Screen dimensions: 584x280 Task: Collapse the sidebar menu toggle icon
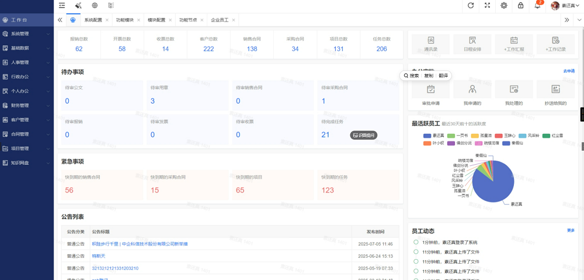[62, 5]
